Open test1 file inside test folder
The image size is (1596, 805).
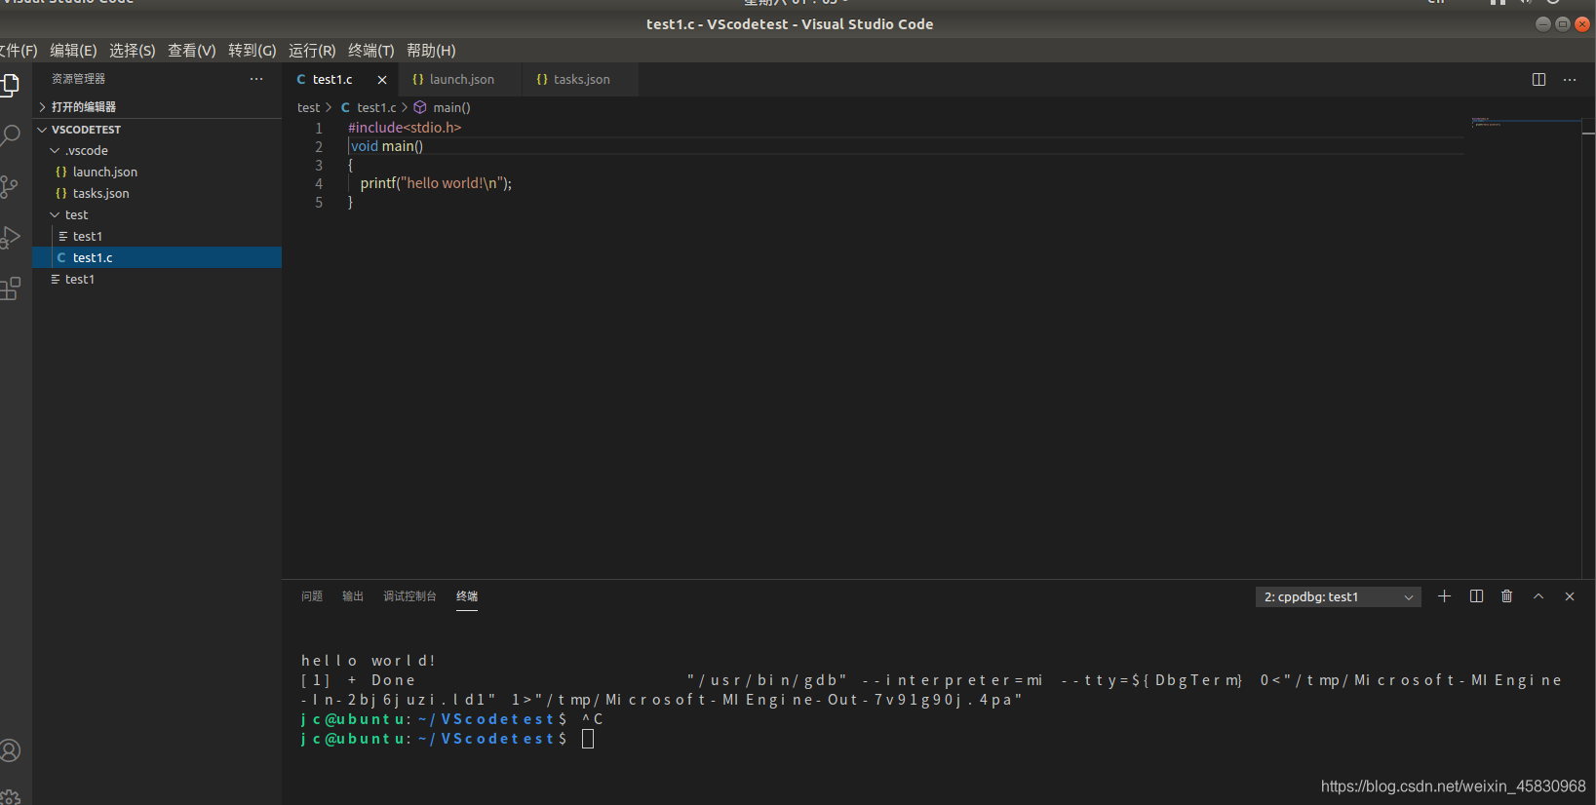click(x=157, y=236)
